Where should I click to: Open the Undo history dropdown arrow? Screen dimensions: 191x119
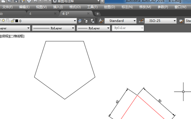[40, 1]
